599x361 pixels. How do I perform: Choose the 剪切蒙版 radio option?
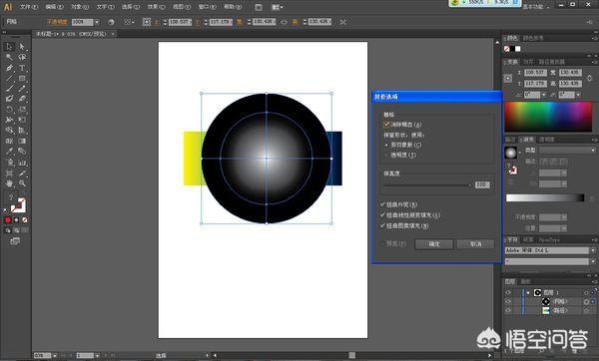click(x=386, y=145)
